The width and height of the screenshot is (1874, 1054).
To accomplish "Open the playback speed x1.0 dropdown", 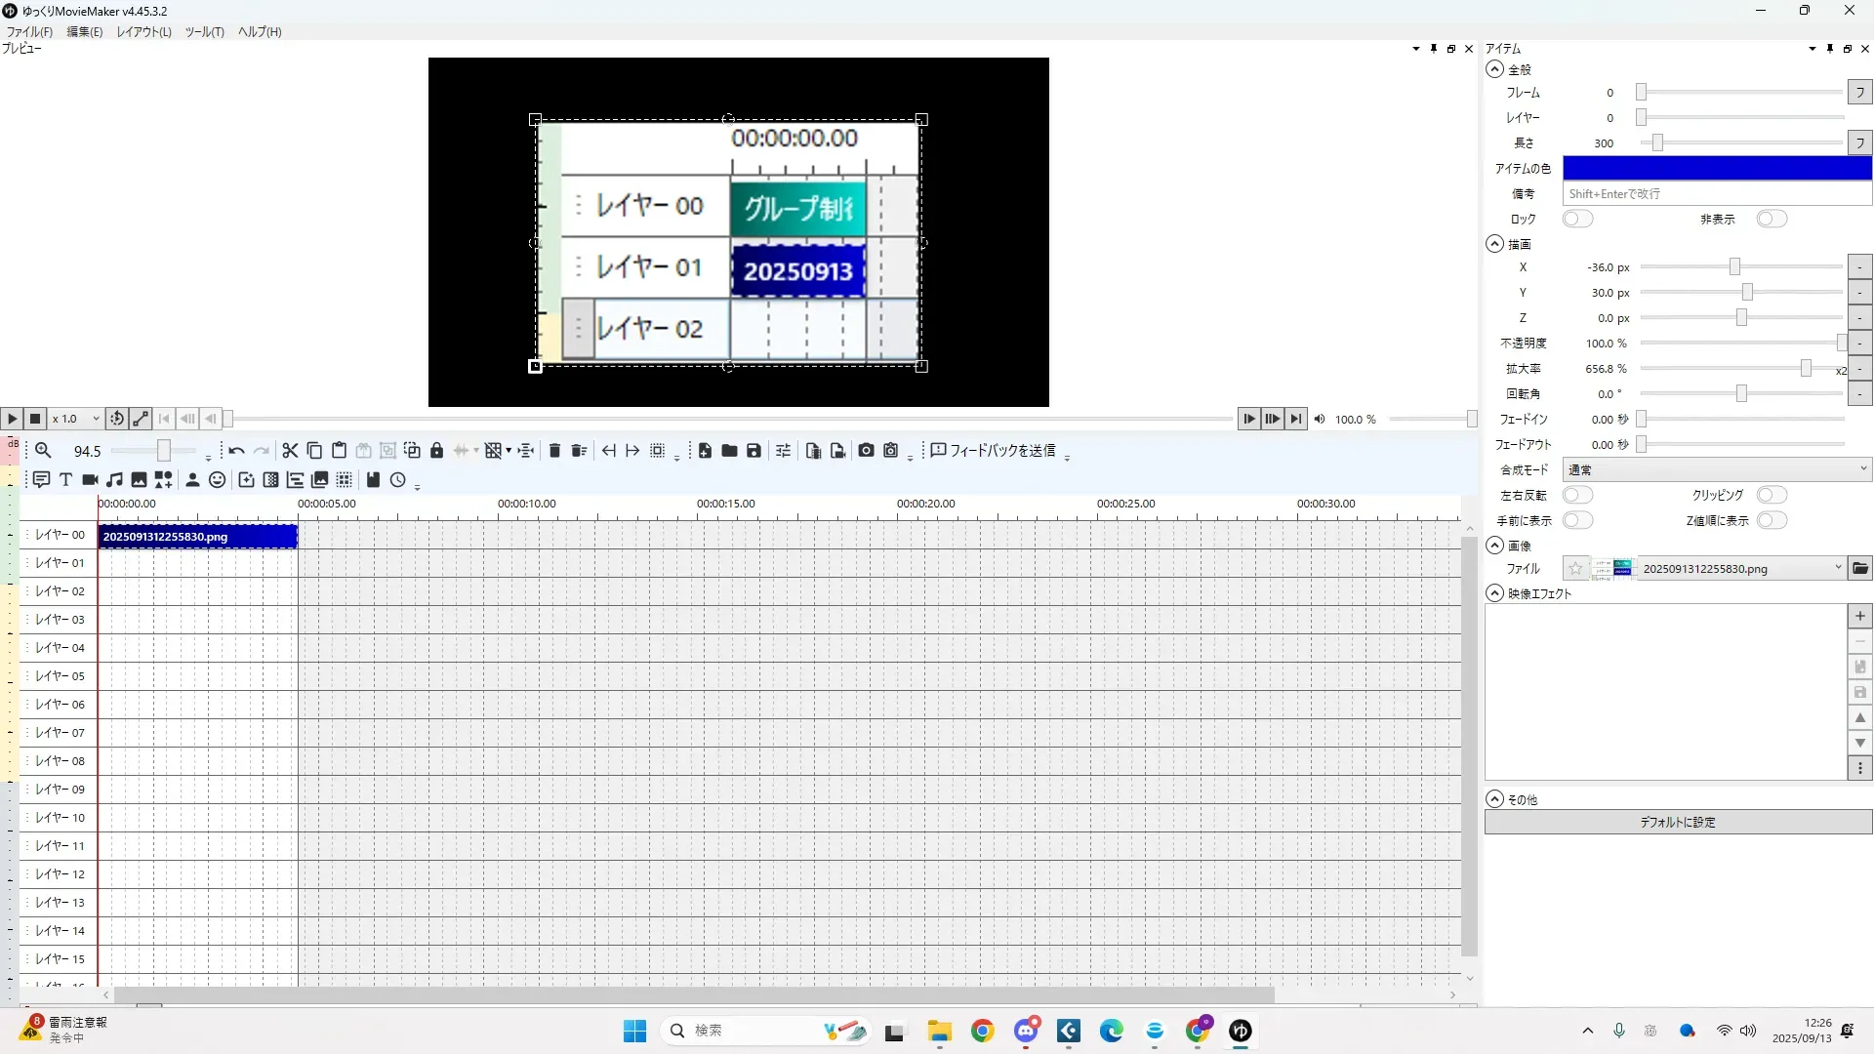I will pos(76,419).
